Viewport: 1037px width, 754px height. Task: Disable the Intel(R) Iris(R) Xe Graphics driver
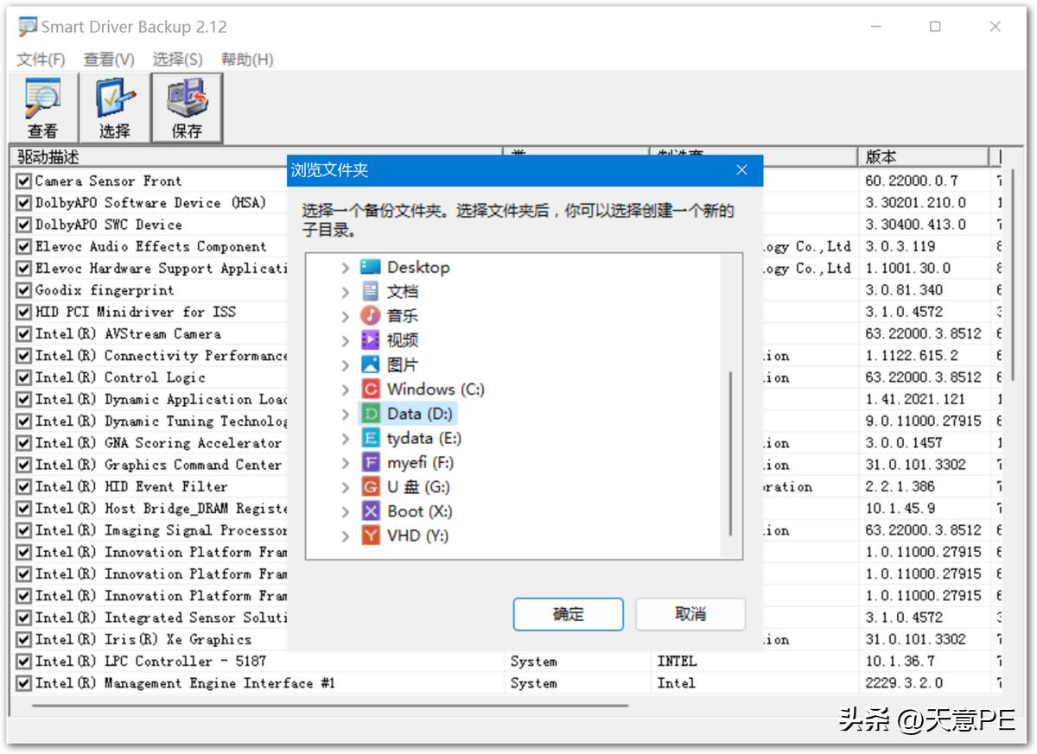[x=23, y=639]
